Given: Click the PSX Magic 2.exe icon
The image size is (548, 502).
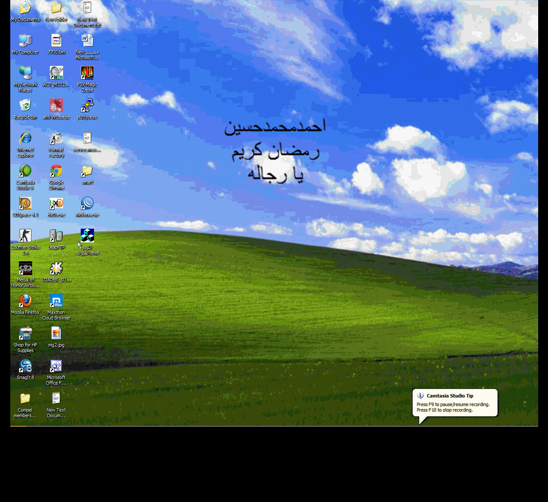Looking at the screenshot, I should click(87, 73).
